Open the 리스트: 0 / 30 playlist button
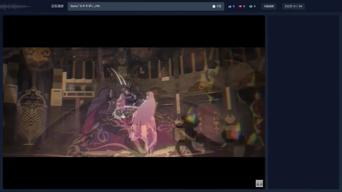This screenshot has height=192, width=342. 293,6
